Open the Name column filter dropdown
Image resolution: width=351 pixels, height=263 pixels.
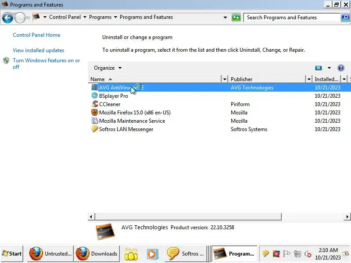coord(225,79)
